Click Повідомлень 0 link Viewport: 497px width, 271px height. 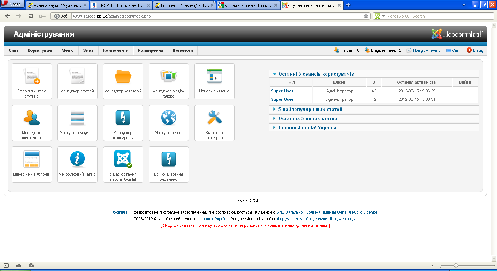click(x=424, y=50)
